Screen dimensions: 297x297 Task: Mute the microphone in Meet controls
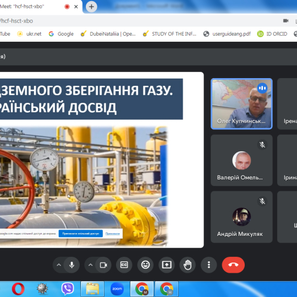point(71,265)
